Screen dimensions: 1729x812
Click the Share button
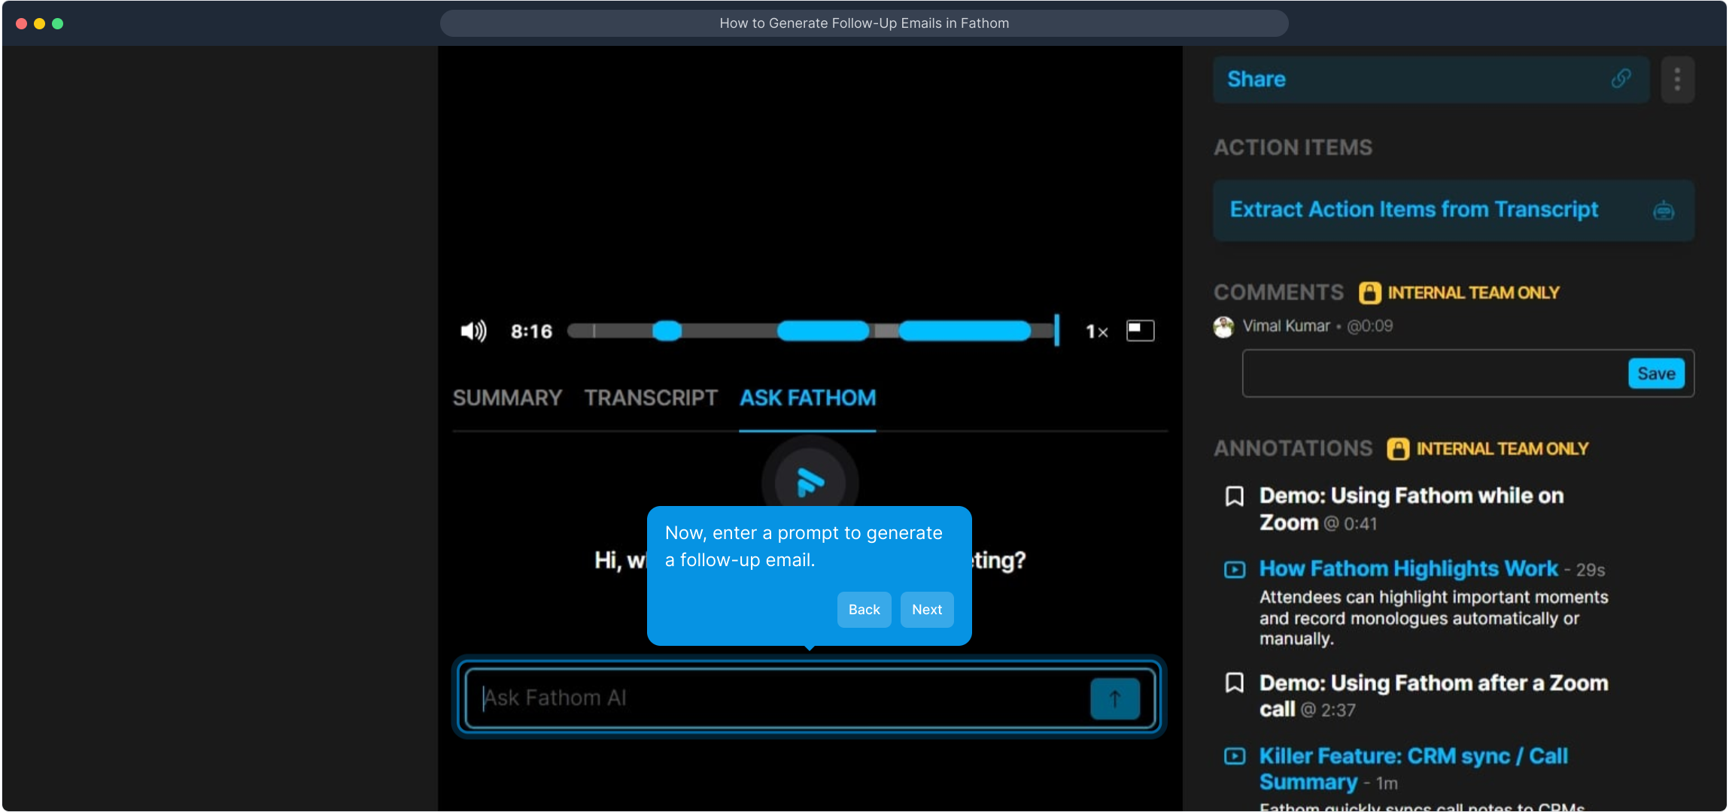[1431, 79]
